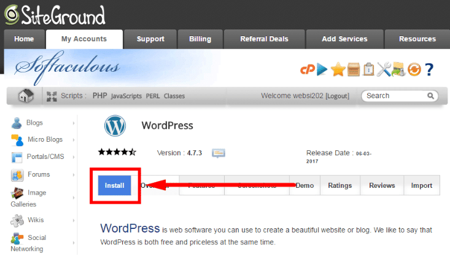
Task: Open the Support tab
Action: coord(150,39)
